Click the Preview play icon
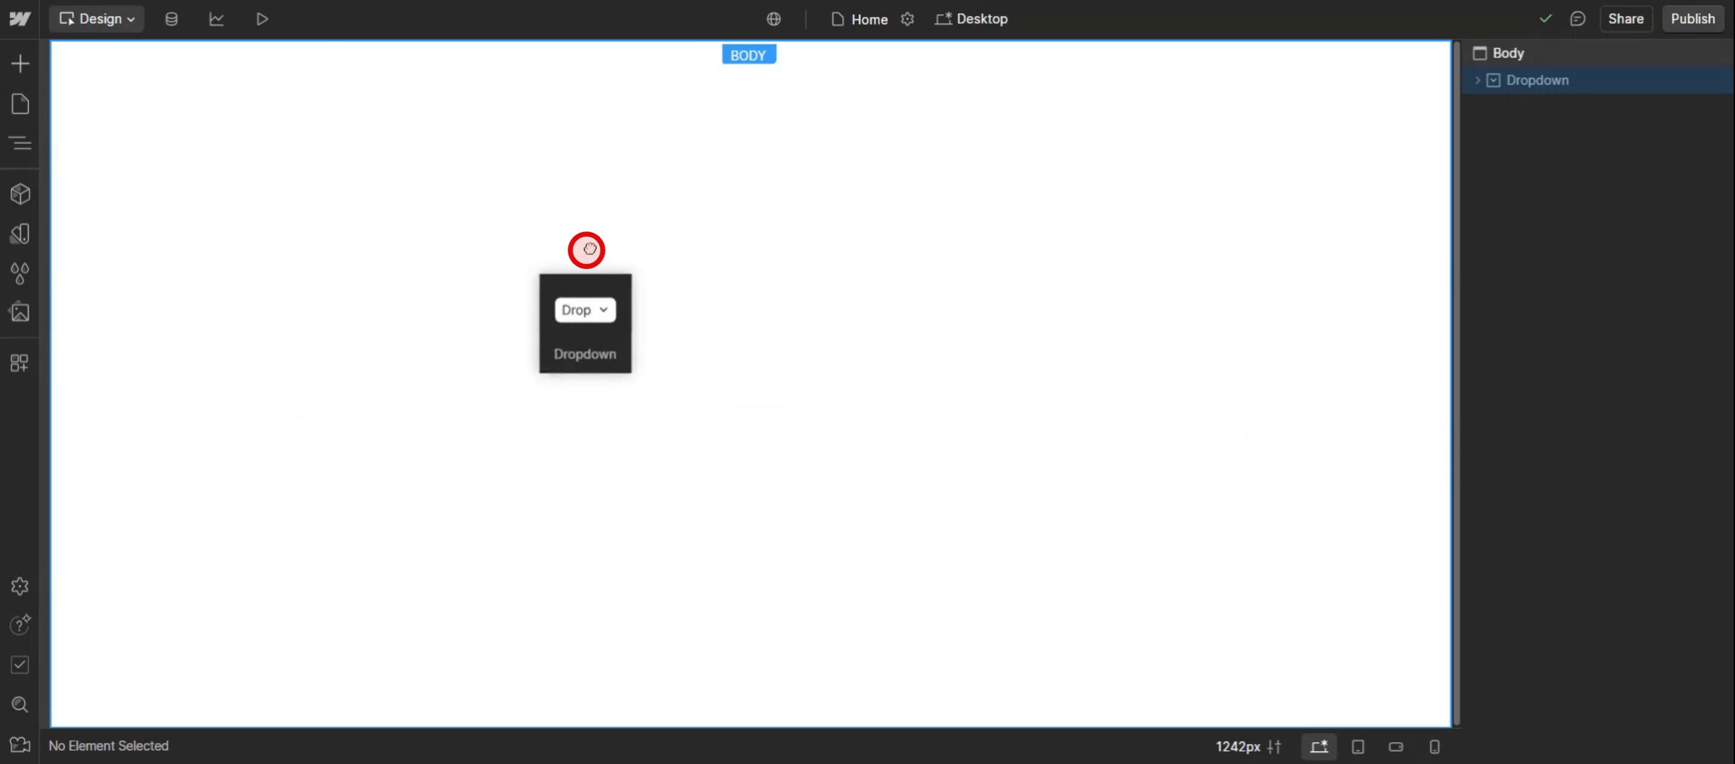 262,19
